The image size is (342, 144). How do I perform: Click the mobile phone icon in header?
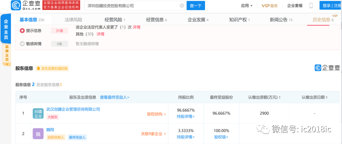pos(311,6)
